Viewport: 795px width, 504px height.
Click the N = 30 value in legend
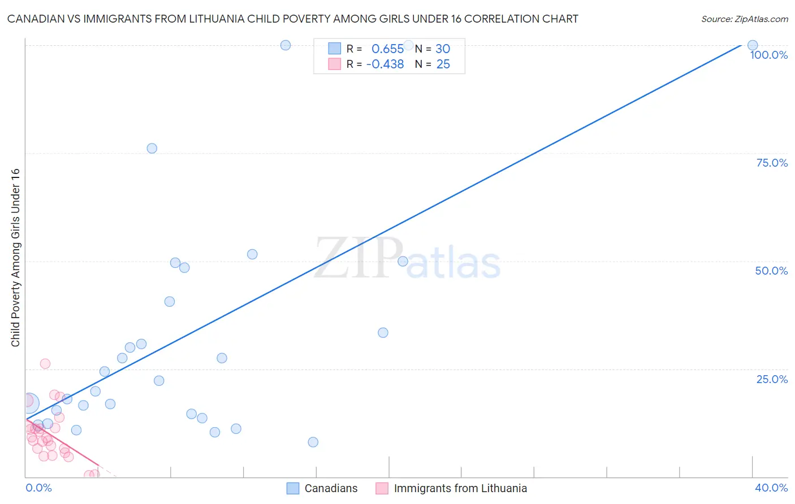[x=433, y=49]
